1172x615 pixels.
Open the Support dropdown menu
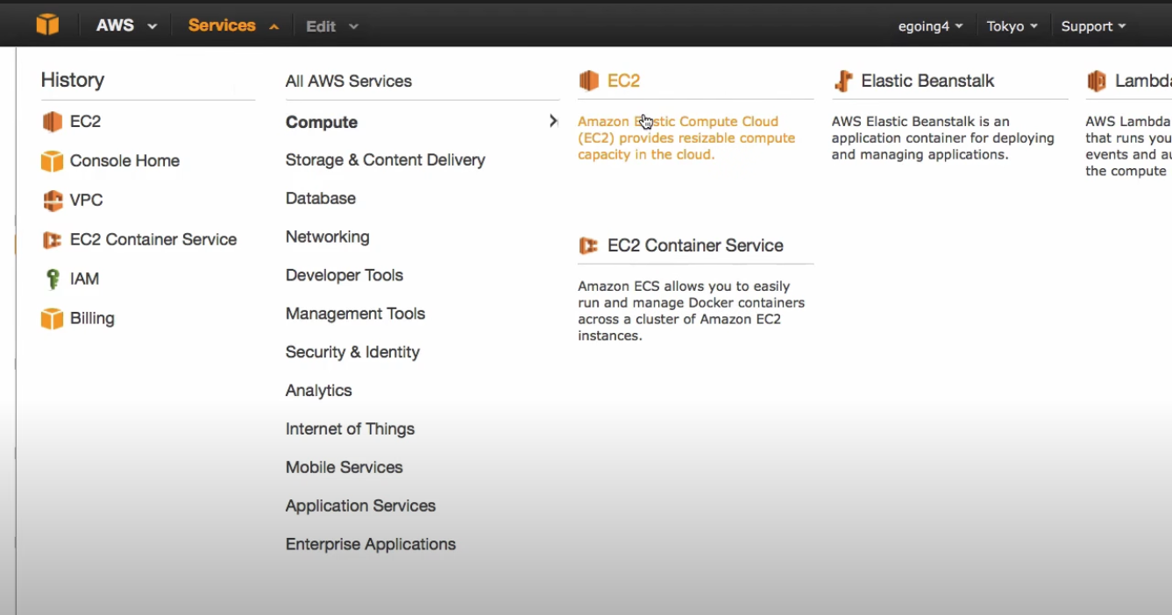pos(1094,26)
